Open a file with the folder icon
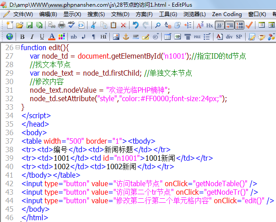 20,25
